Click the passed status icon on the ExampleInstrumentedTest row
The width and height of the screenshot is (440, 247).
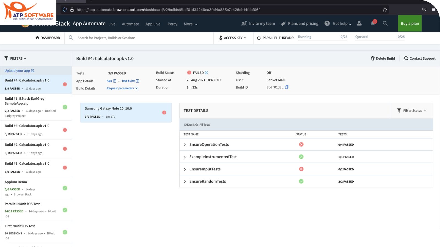[x=301, y=157]
